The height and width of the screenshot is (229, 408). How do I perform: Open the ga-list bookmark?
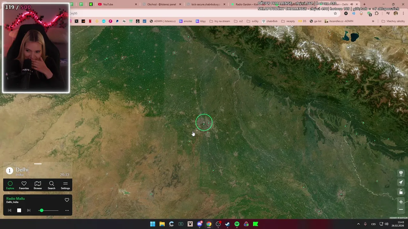(x=315, y=21)
